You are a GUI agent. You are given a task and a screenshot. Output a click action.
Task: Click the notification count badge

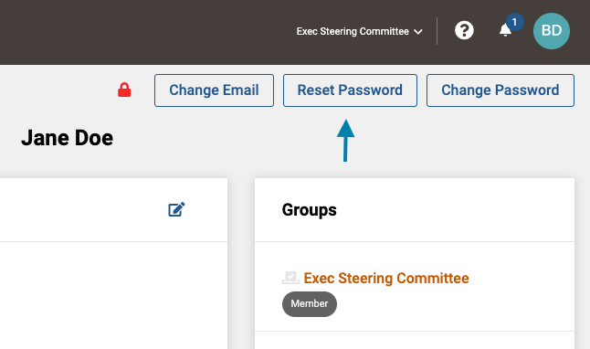(x=514, y=22)
